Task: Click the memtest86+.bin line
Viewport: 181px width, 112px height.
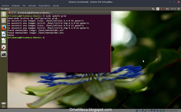Action: (x=36, y=33)
